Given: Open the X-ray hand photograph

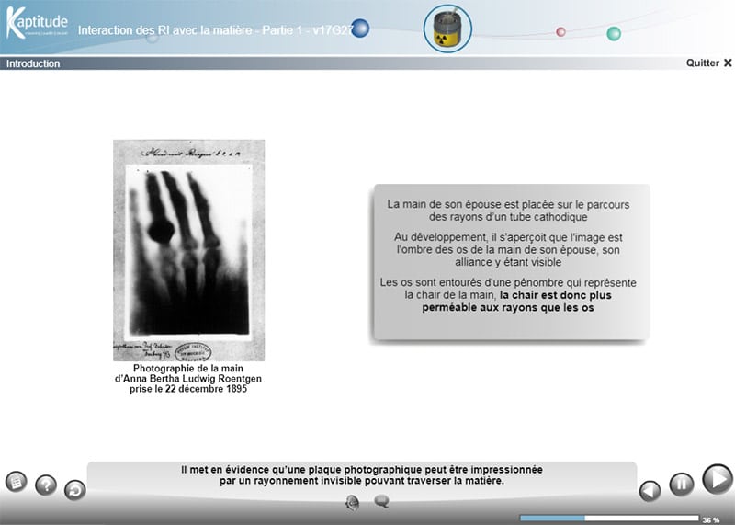Looking at the screenshot, I should pos(188,250).
